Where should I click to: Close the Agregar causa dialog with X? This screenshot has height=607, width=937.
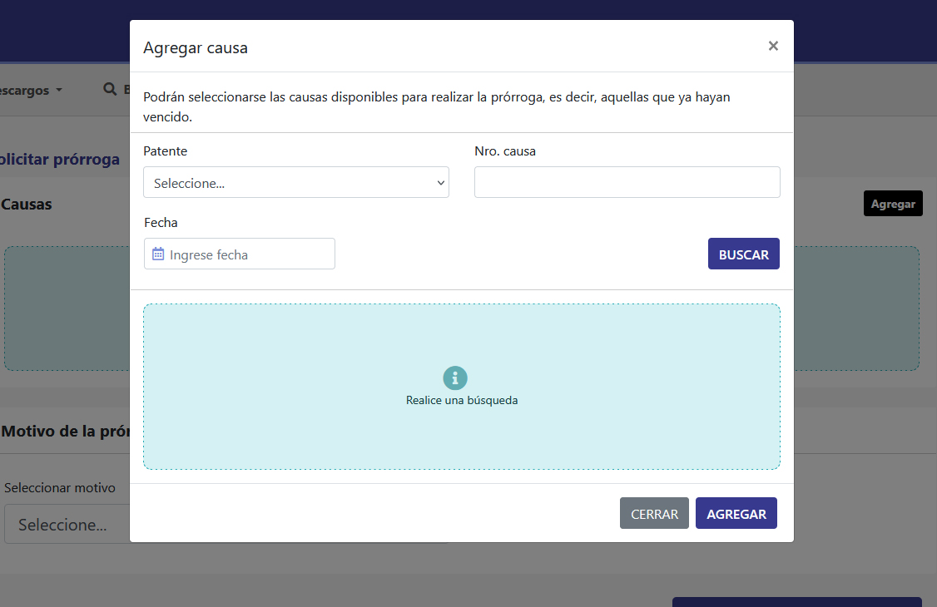click(773, 47)
